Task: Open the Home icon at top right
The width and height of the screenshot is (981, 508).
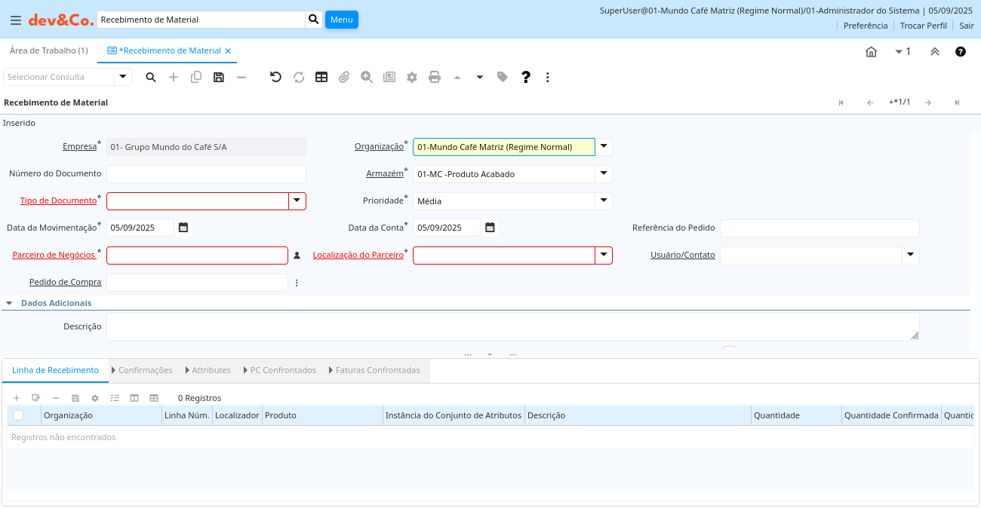Action: pos(871,52)
